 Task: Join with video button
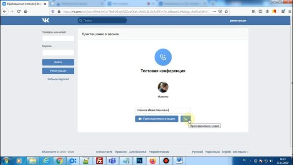(x=157, y=119)
